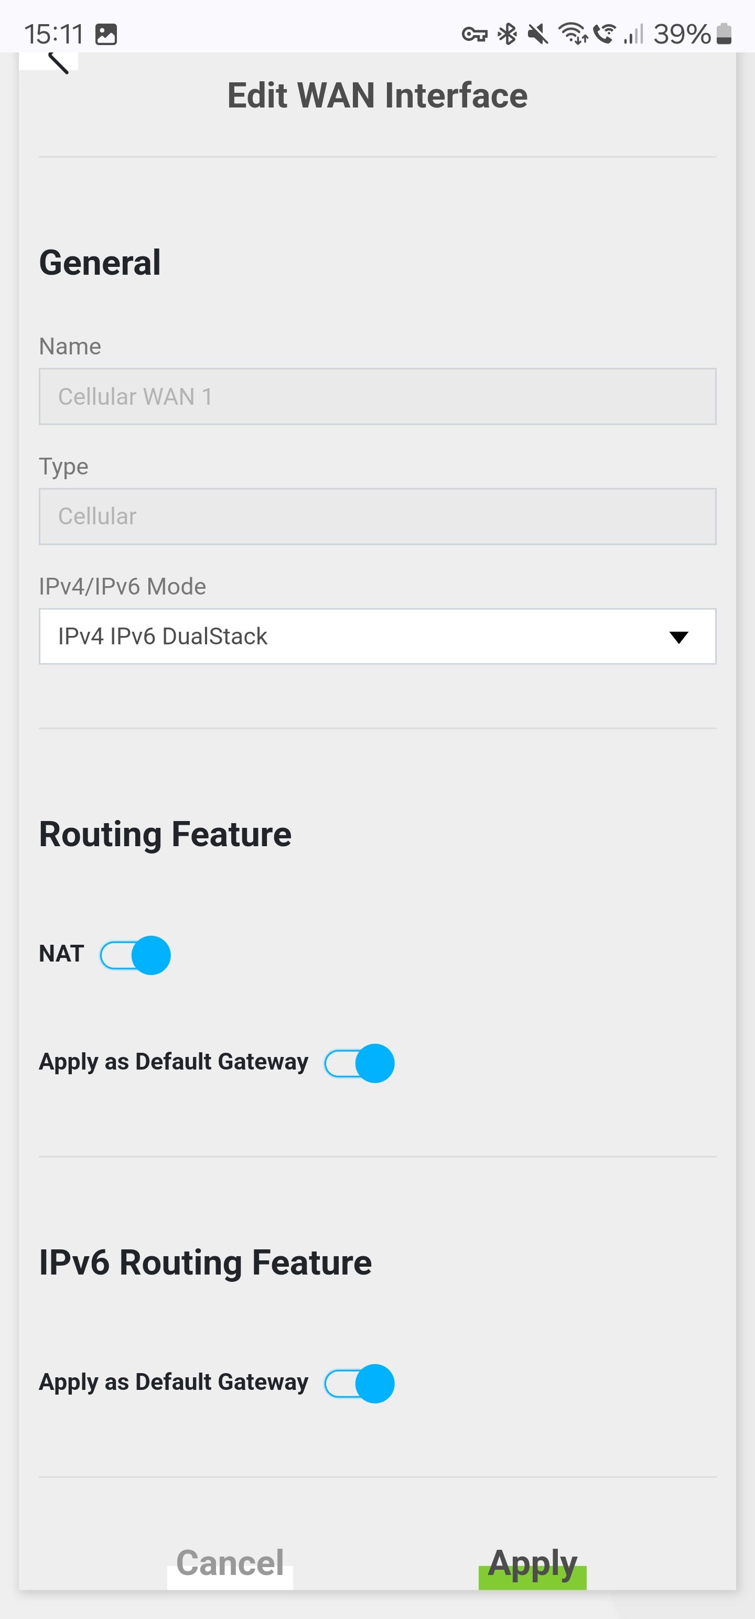Disable the NAT toggle
This screenshot has width=755, height=1619.
pyautogui.click(x=136, y=955)
